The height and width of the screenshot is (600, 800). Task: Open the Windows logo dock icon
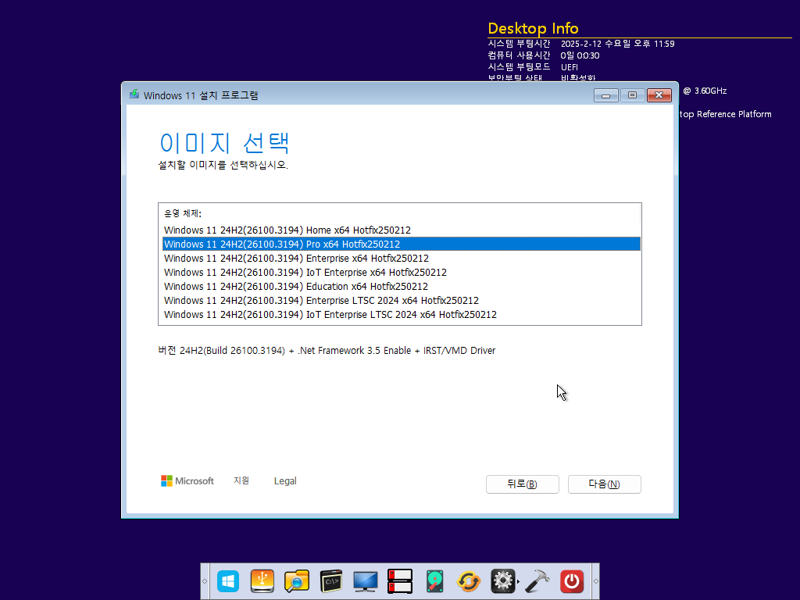point(227,581)
